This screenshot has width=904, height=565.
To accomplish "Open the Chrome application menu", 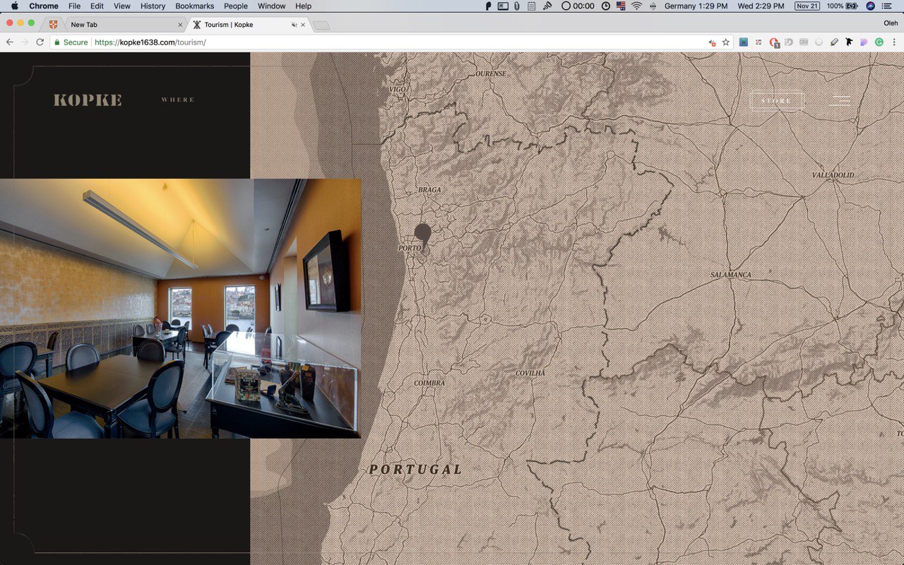I will tap(44, 6).
